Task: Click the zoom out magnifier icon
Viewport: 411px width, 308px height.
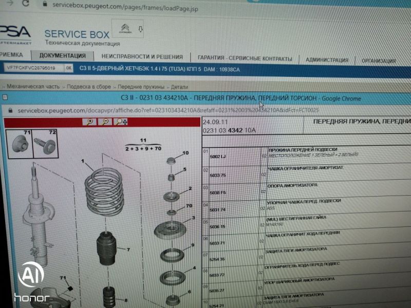Action: pyautogui.click(x=105, y=122)
